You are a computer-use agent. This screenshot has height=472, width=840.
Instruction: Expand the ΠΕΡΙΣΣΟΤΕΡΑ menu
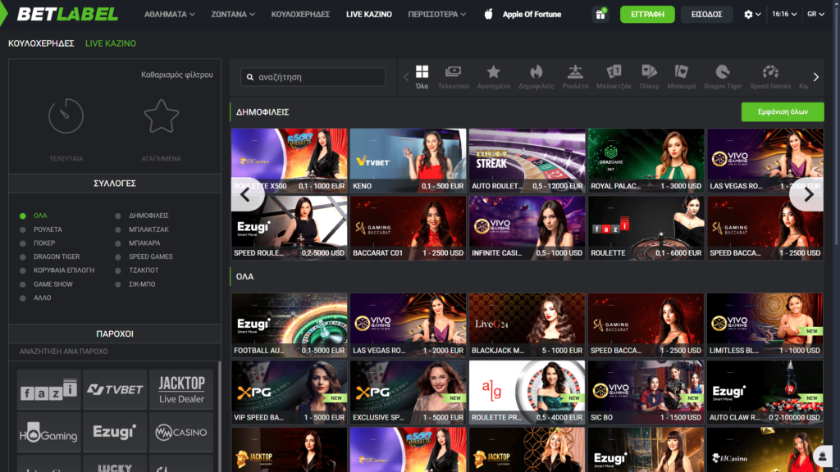pyautogui.click(x=438, y=14)
